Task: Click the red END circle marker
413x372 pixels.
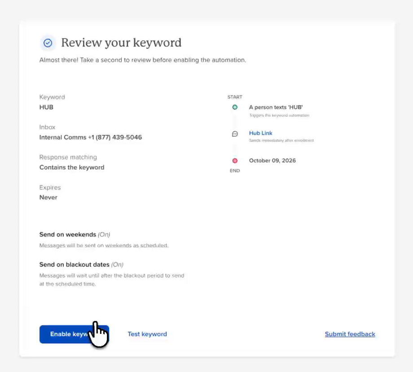Action: coord(235,160)
